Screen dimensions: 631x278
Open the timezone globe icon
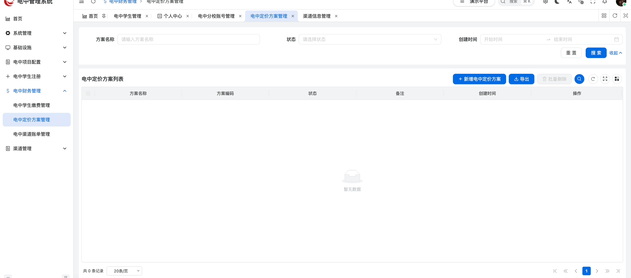[581, 2]
